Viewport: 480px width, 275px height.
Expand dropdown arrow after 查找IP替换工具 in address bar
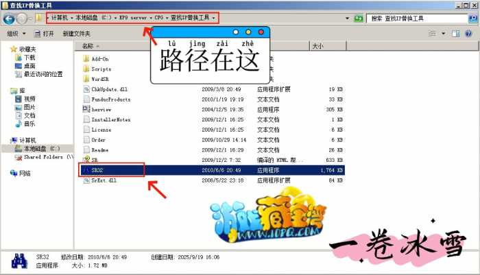pyautogui.click(x=215, y=17)
